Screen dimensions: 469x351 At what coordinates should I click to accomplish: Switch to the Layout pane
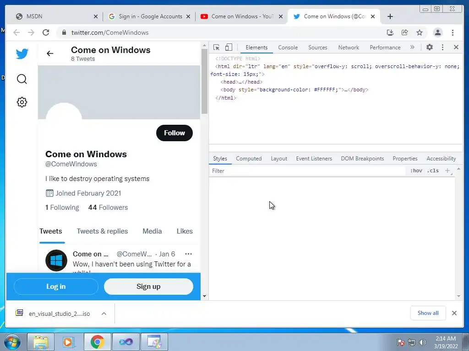(279, 159)
